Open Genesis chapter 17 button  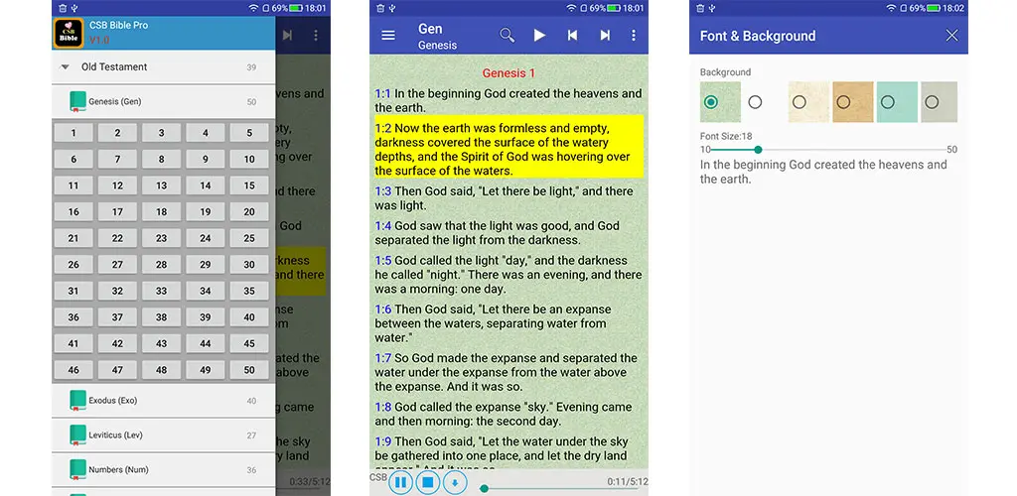point(117,211)
